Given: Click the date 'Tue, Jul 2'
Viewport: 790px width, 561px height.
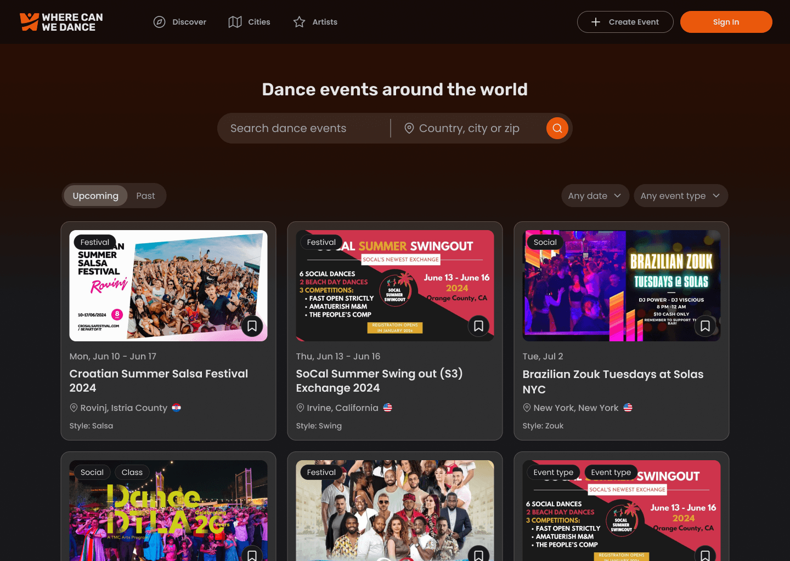Looking at the screenshot, I should pos(543,356).
